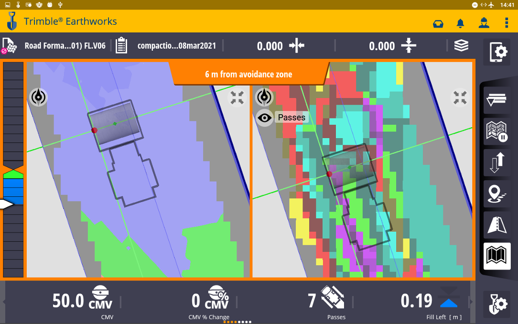Tap the white lightbar pointer arrow
Image resolution: width=518 pixels, height=324 pixels.
point(7,205)
